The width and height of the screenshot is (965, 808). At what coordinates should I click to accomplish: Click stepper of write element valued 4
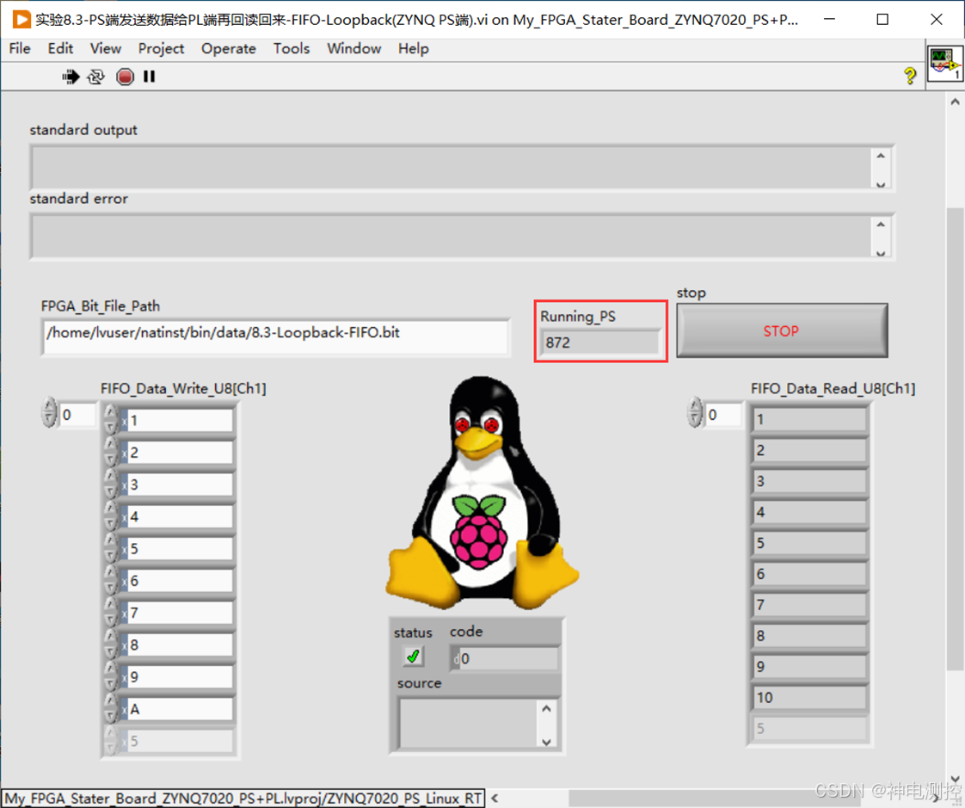coord(110,516)
